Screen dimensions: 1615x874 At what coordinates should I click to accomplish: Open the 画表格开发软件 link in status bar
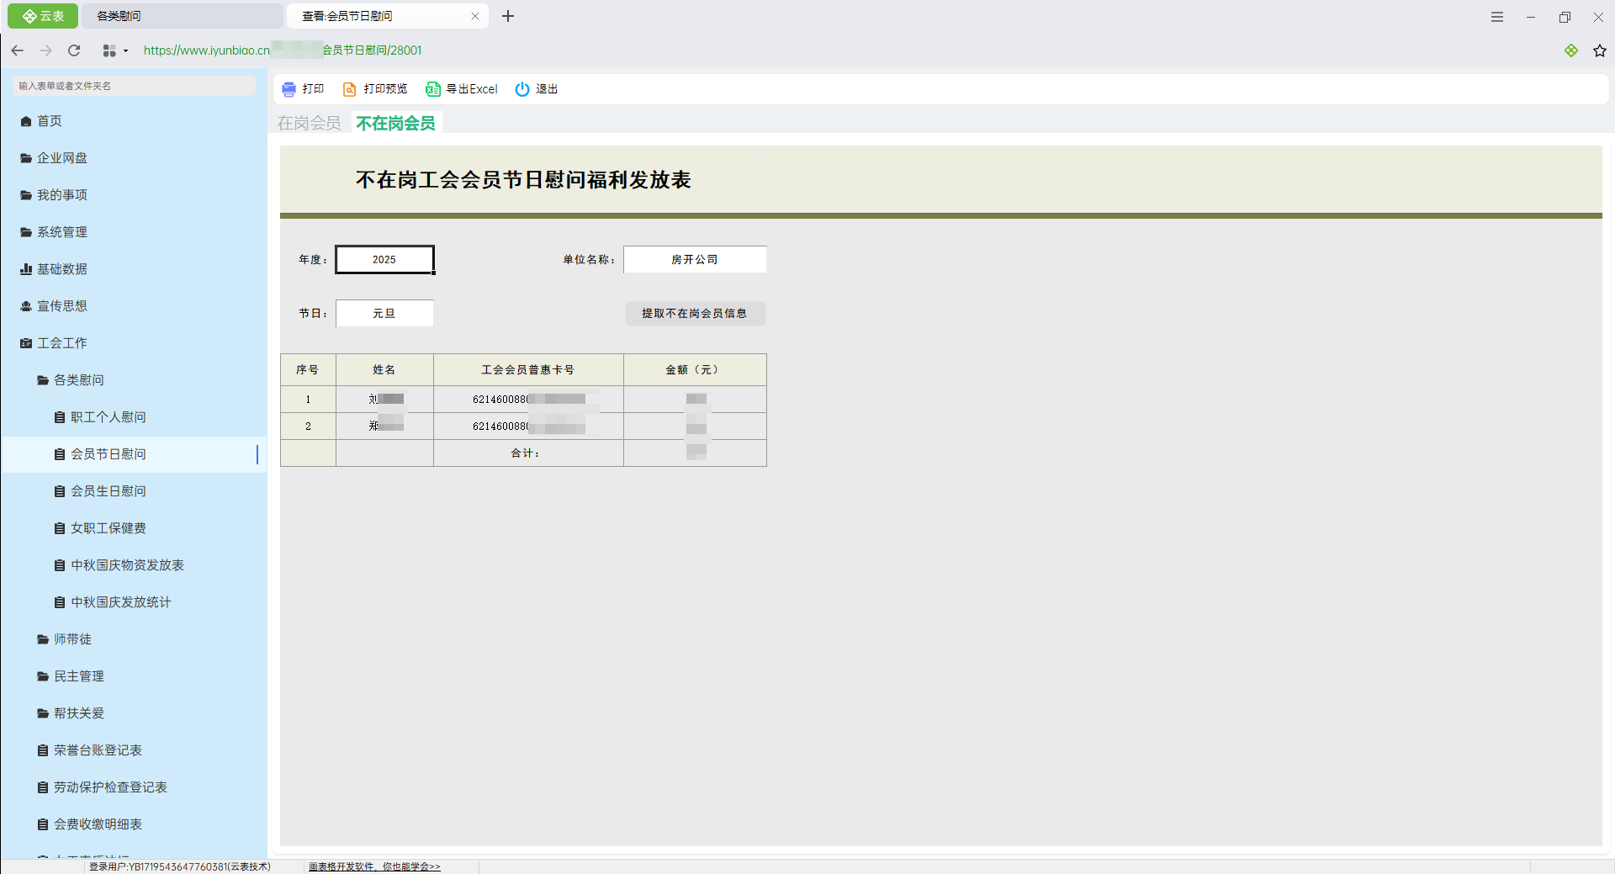point(374,866)
